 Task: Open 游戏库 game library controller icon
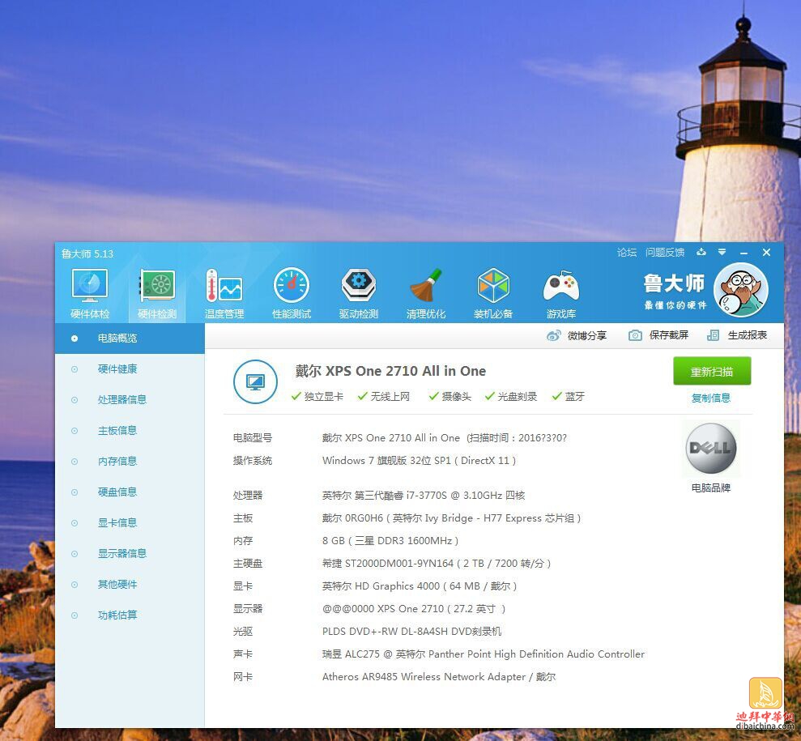(x=561, y=294)
